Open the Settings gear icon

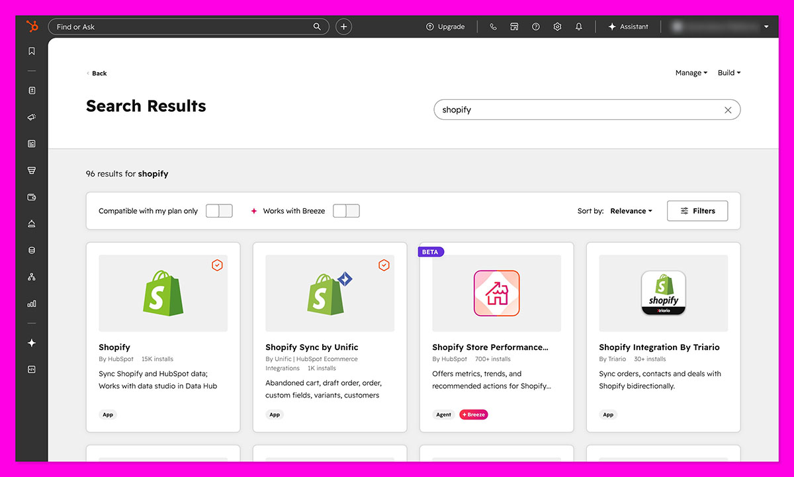558,26
